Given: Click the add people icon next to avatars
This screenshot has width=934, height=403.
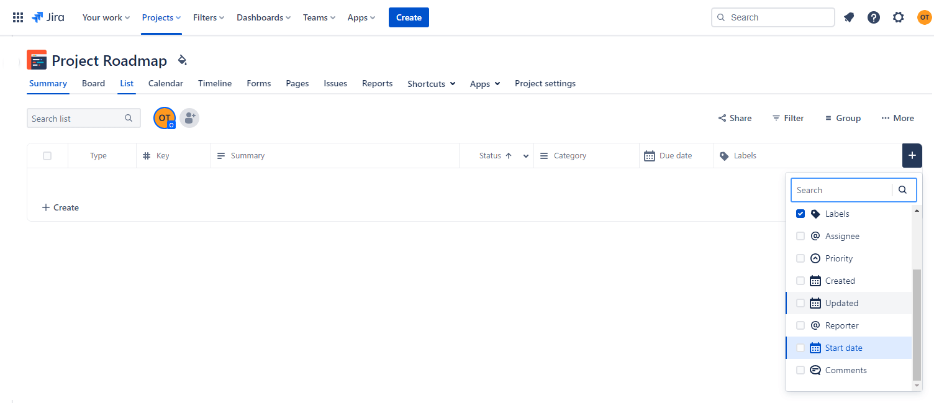Looking at the screenshot, I should click(189, 117).
